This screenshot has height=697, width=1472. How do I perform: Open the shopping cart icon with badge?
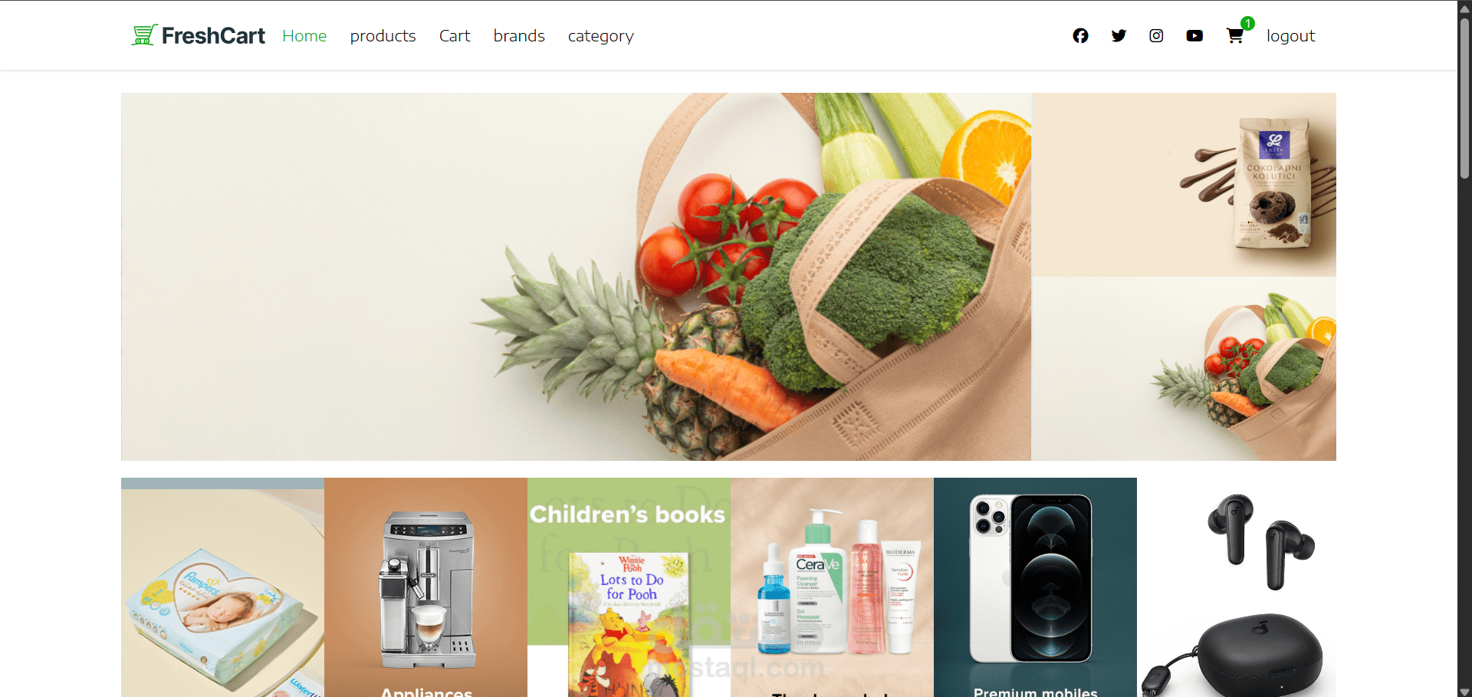[1237, 34]
